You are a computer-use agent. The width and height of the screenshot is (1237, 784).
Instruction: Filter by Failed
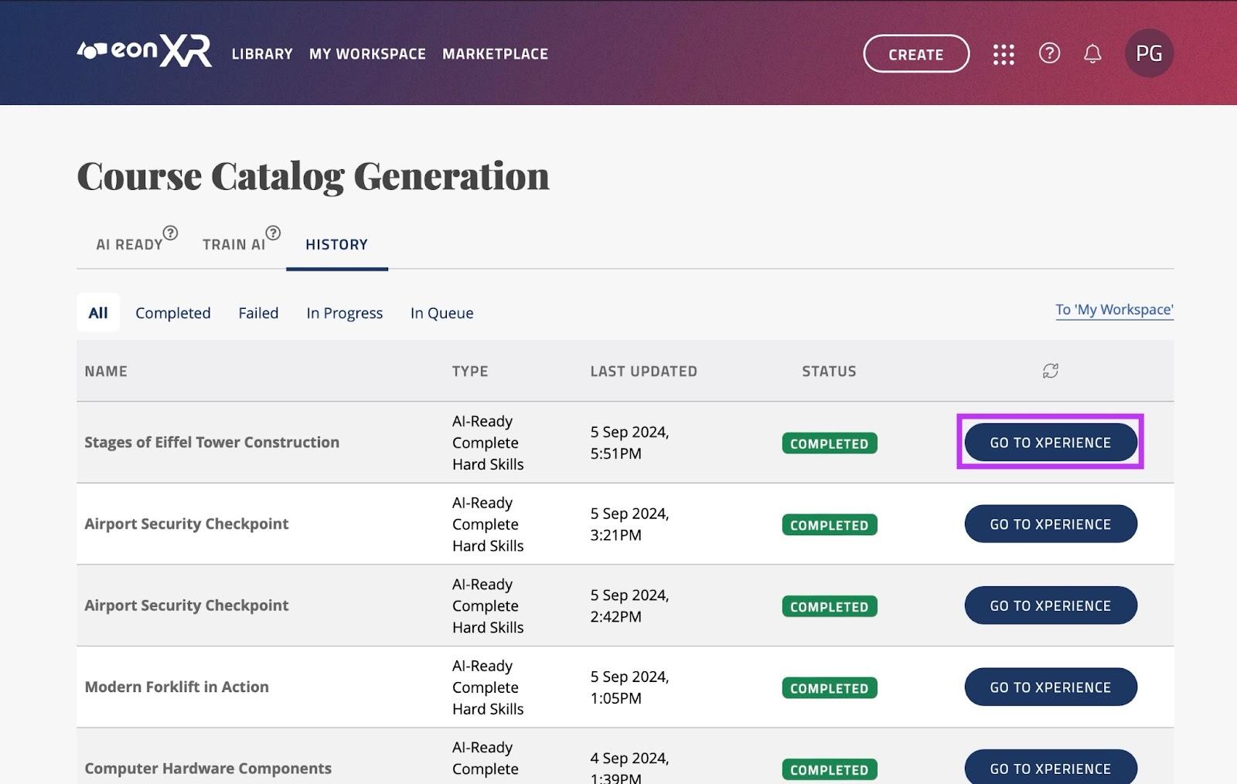coord(258,313)
